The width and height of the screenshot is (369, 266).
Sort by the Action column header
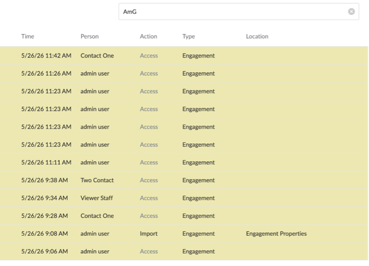coord(148,36)
